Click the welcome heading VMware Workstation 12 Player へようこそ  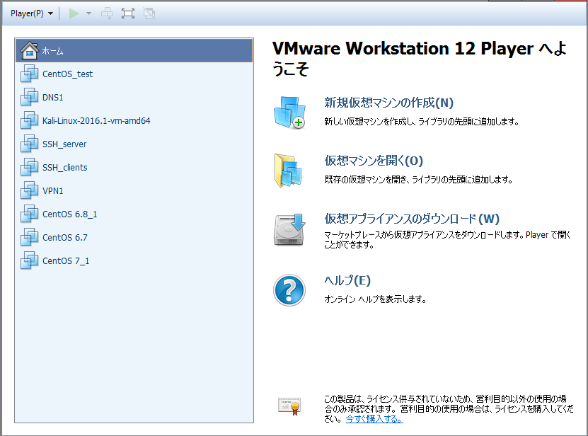[420, 59]
